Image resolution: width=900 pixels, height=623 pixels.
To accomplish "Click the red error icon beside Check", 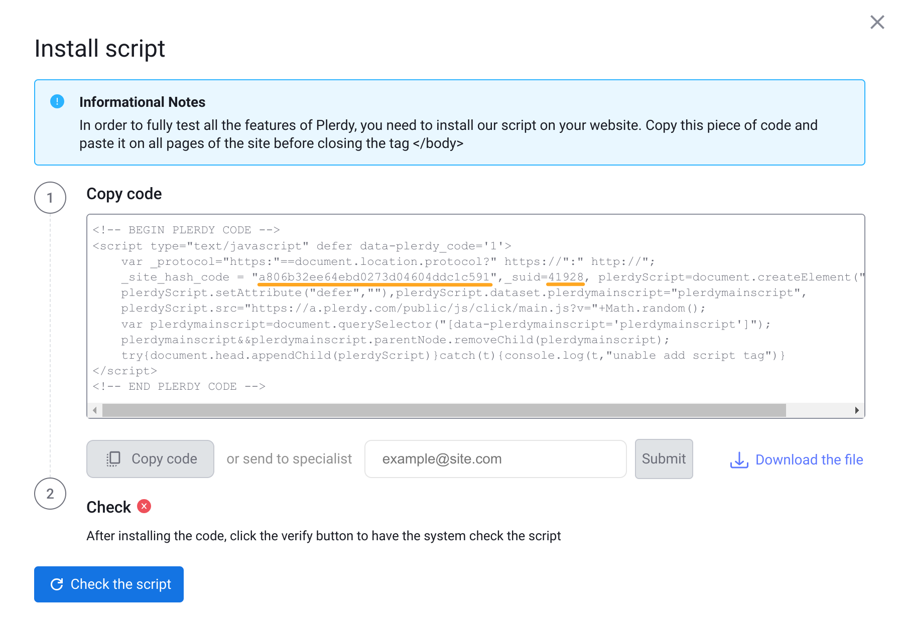I will click(144, 506).
